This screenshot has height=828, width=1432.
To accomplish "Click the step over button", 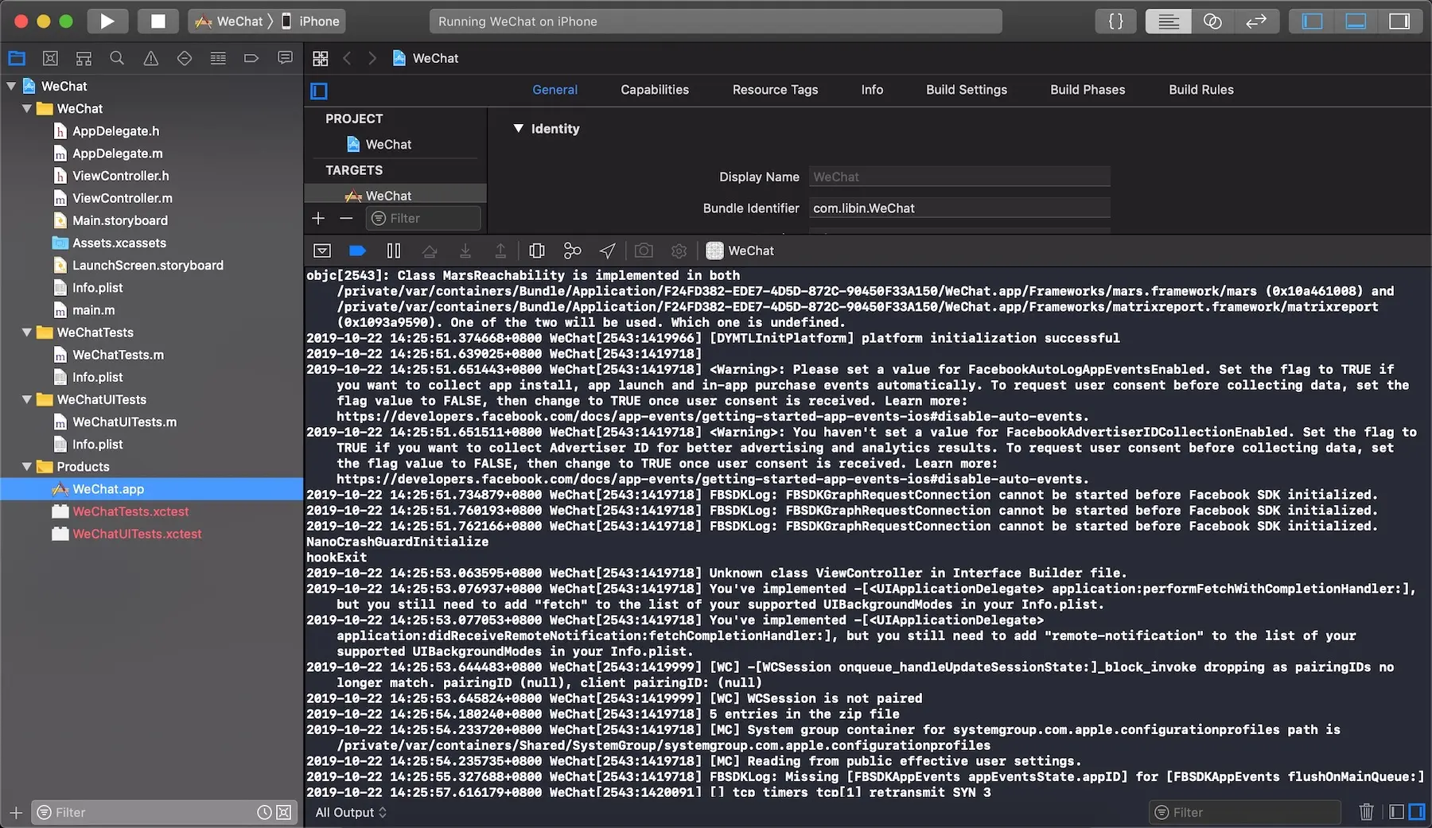I will coord(430,251).
